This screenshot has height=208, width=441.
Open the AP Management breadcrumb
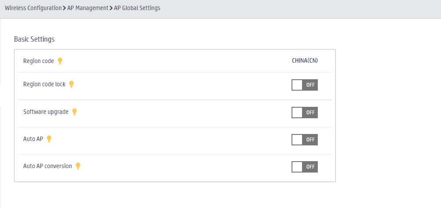88,8
